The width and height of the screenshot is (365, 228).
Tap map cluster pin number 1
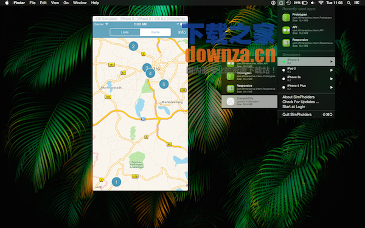click(116, 182)
